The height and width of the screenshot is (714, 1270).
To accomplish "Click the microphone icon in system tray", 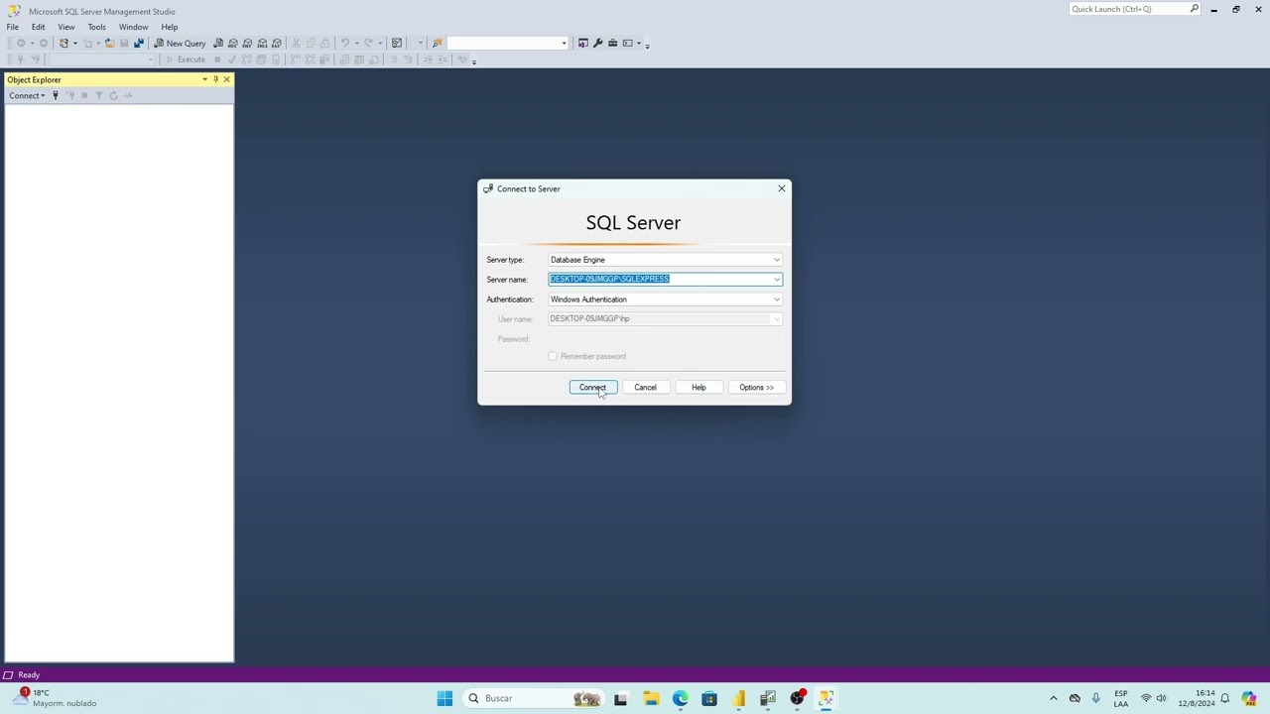I will click(1095, 698).
